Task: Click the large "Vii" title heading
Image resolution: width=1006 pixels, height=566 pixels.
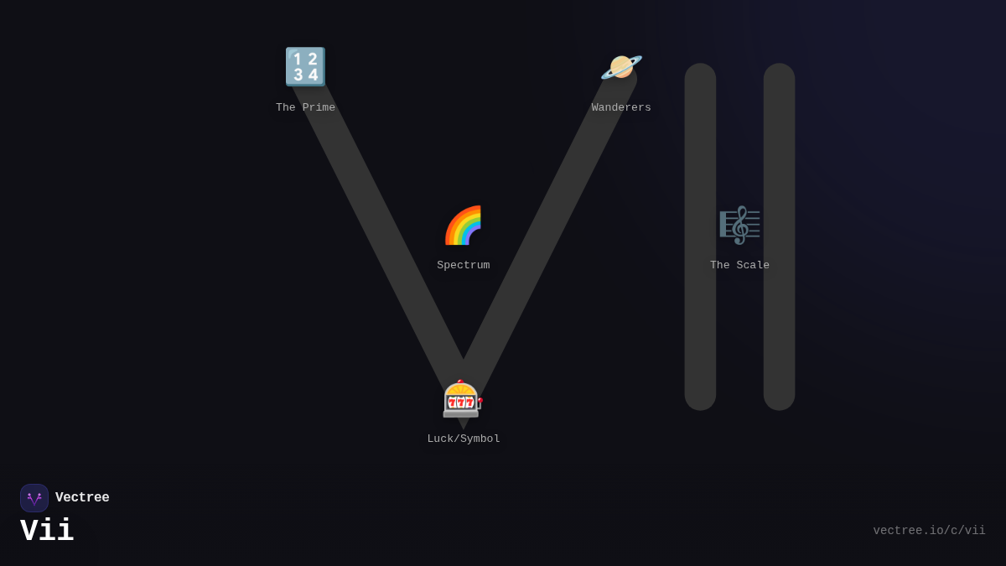Action: coord(47,532)
